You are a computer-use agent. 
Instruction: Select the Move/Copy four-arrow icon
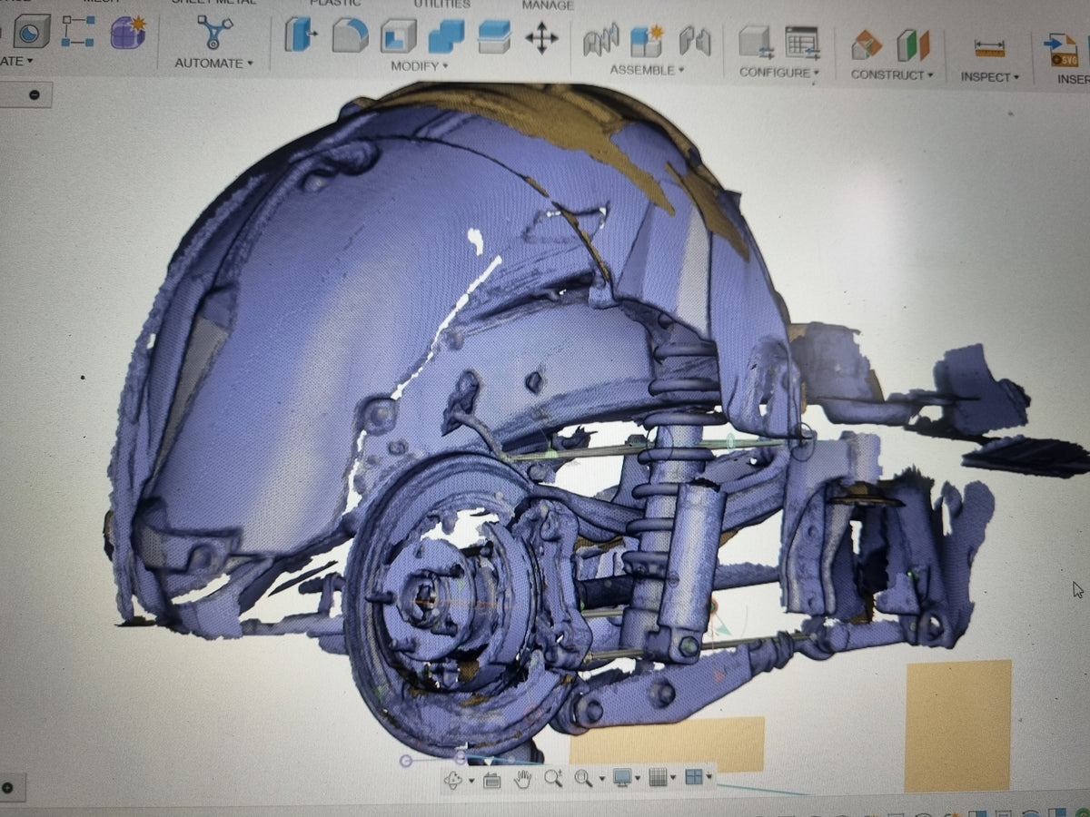click(x=541, y=38)
